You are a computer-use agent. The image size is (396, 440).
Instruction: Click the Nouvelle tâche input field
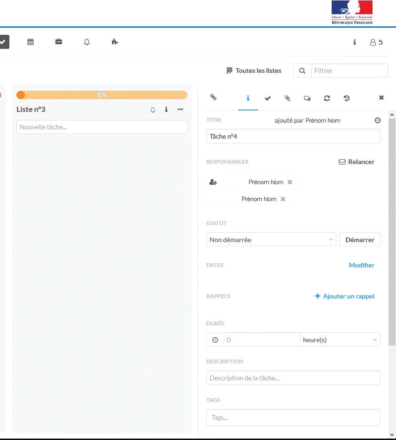[102, 127]
